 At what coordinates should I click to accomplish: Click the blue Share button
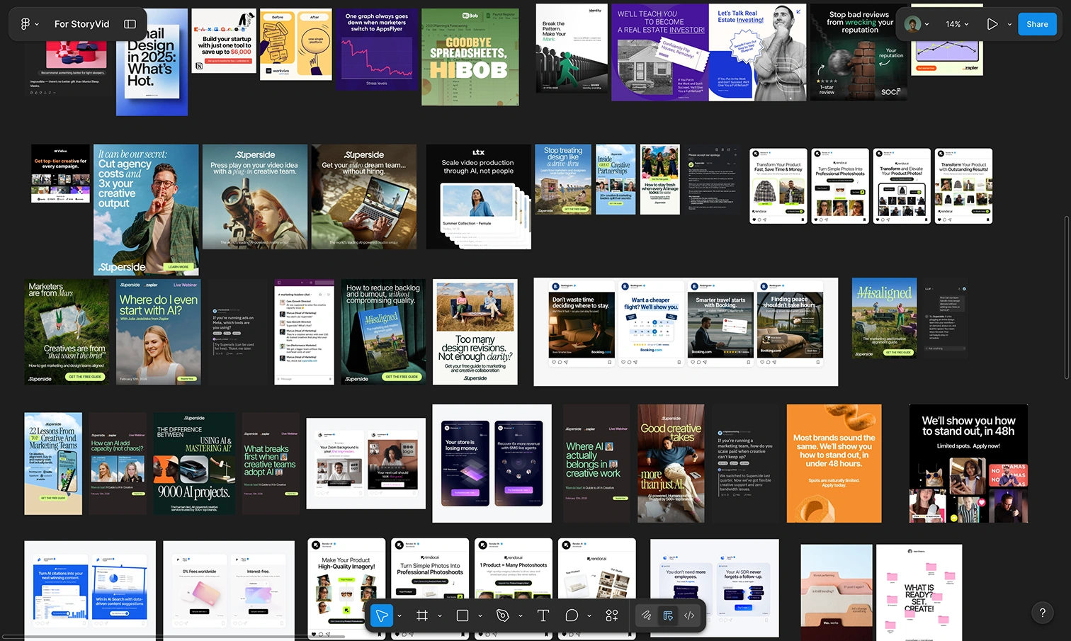(1037, 23)
